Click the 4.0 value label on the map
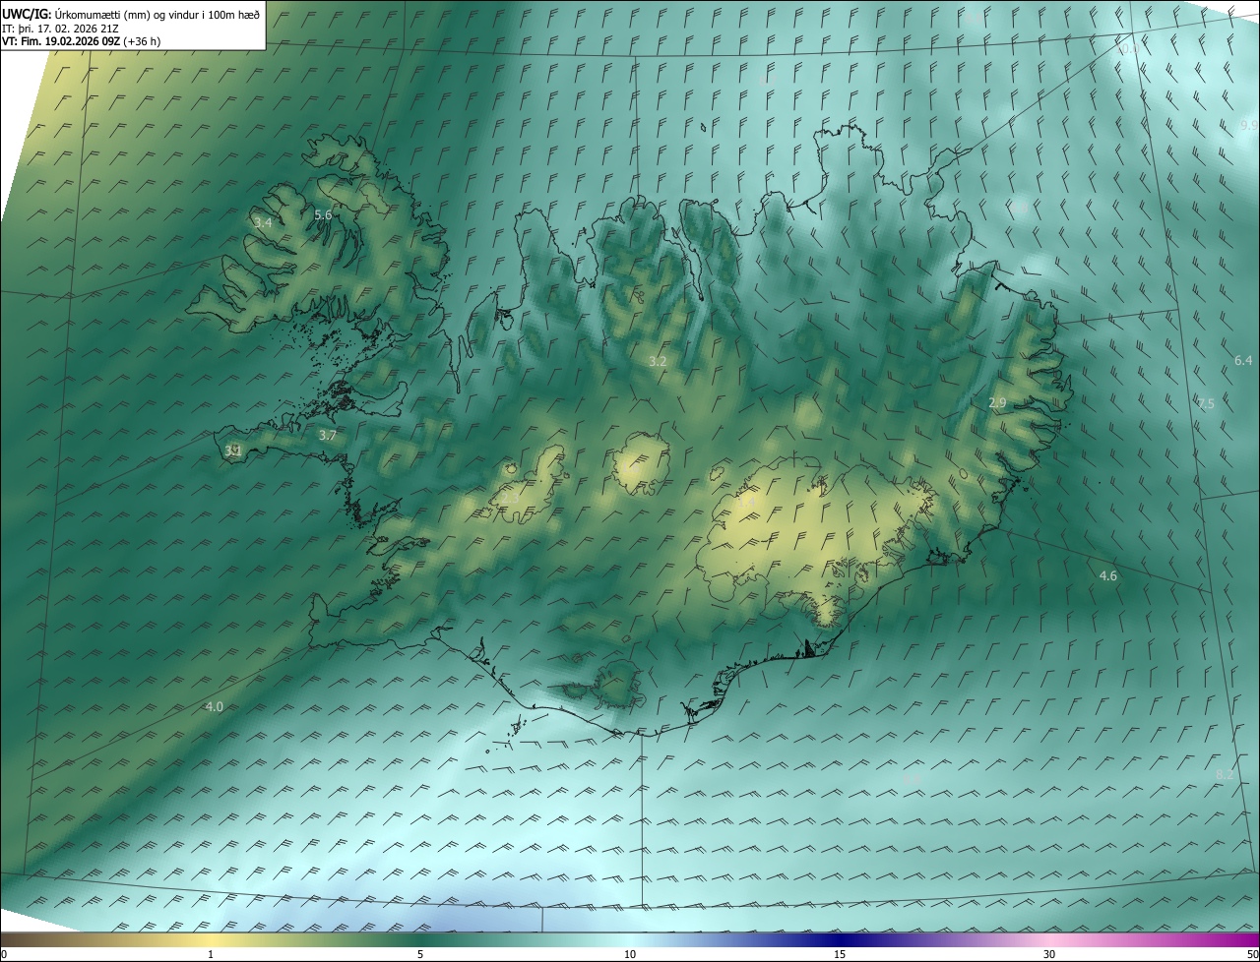The height and width of the screenshot is (962, 1260). [x=214, y=706]
